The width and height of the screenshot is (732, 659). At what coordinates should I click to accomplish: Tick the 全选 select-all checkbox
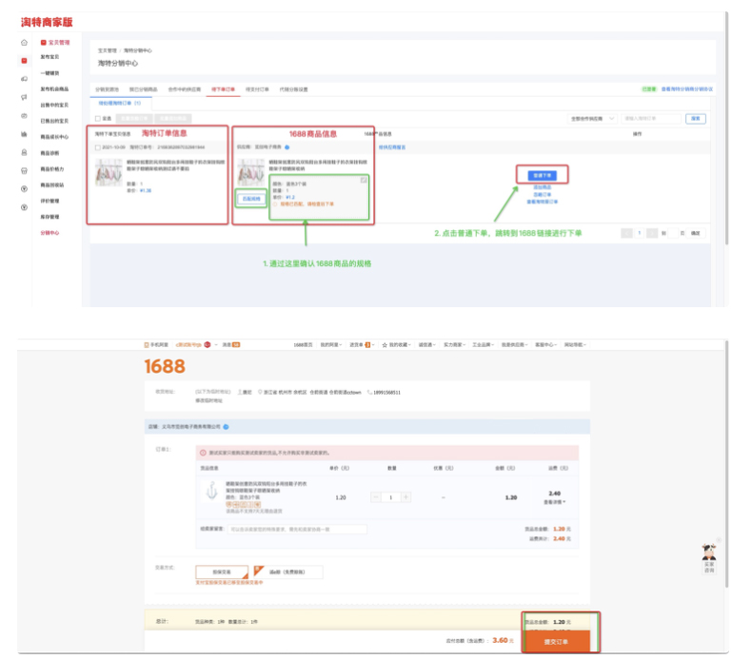click(x=97, y=118)
